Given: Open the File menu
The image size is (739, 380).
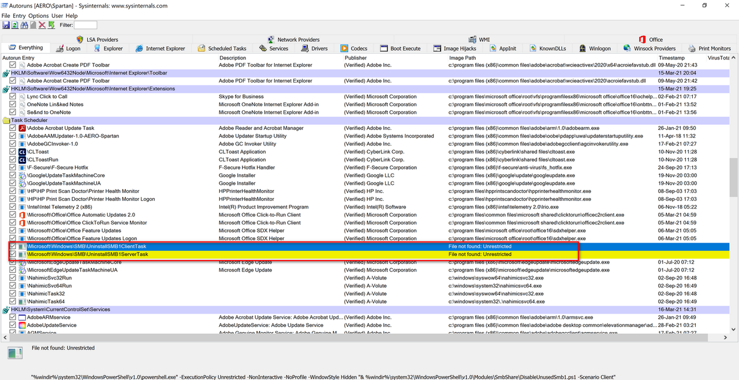Looking at the screenshot, I should [6, 16].
